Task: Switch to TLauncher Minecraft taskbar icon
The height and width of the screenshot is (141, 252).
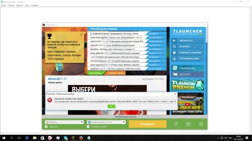Action: pyautogui.click(x=73, y=138)
